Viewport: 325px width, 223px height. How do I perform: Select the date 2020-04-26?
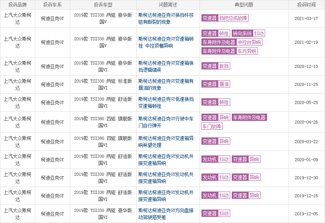[x=306, y=122]
